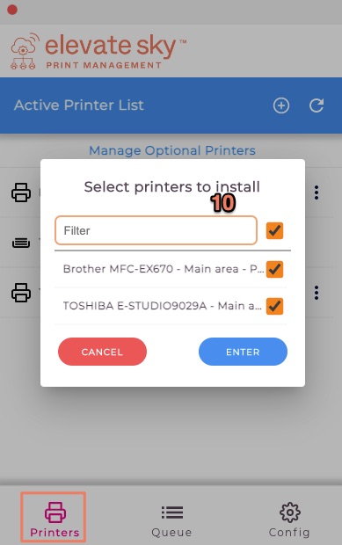The image size is (342, 545).
Task: Click the refresh printer list icon
Action: [317, 105]
